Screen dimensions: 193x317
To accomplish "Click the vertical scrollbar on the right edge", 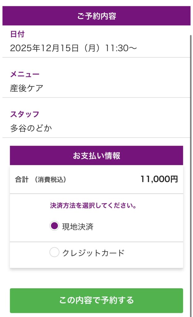I will [191, 155].
